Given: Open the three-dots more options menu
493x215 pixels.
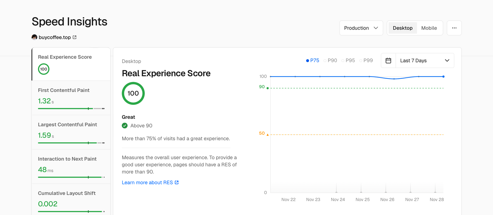Looking at the screenshot, I should pyautogui.click(x=454, y=28).
